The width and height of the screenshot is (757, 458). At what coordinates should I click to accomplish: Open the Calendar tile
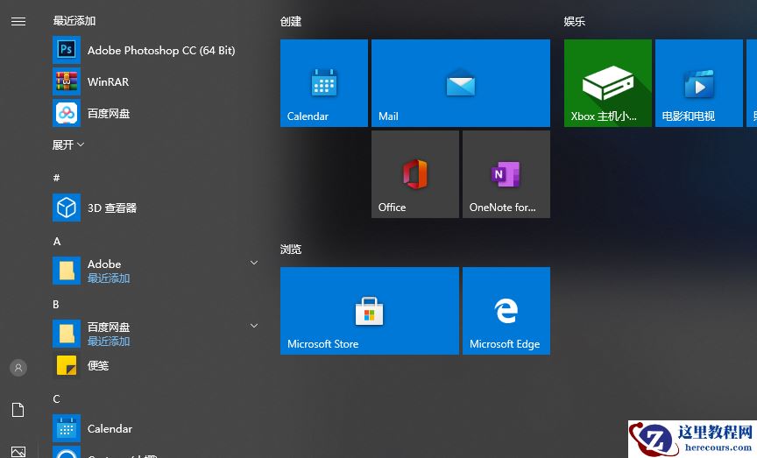324,83
